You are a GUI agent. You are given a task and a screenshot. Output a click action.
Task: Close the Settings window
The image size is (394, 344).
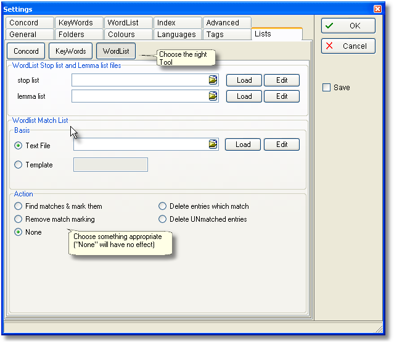pos(377,9)
